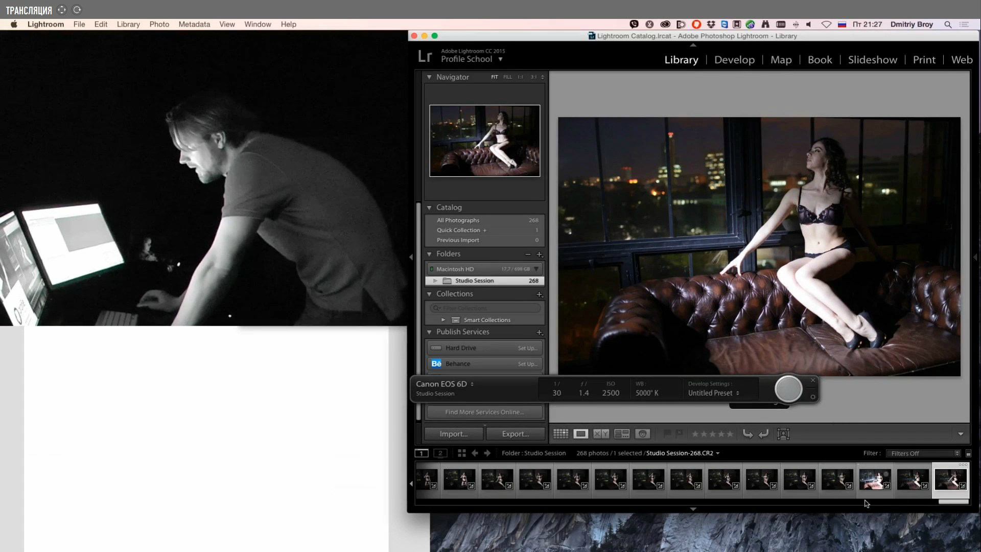This screenshot has height=552, width=981.
Task: Open the Metadata menu
Action: tap(194, 24)
